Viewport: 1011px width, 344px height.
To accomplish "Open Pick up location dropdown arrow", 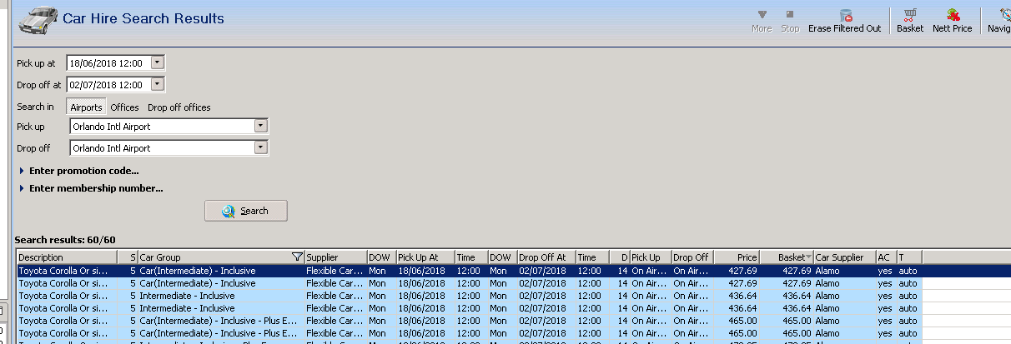I will point(261,126).
